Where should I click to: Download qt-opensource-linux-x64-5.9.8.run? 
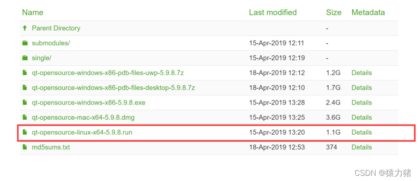82,132
